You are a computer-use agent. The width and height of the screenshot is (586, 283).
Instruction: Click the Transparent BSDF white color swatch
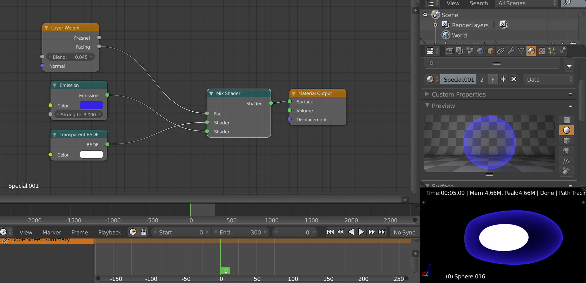point(91,154)
